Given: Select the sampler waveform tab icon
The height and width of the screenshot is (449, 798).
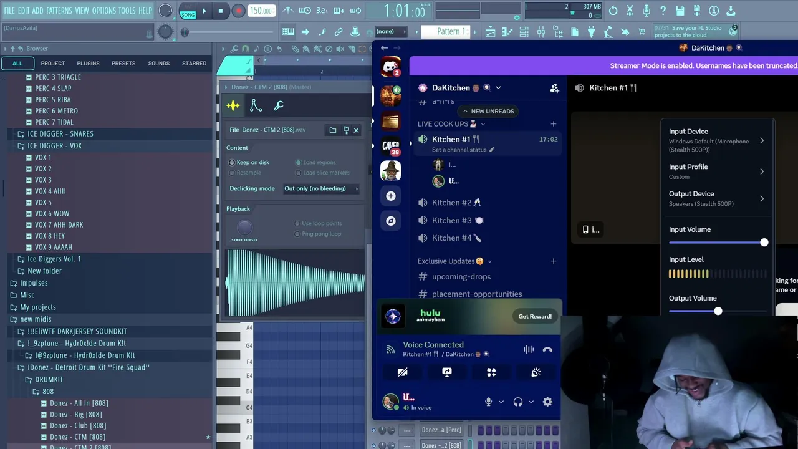Looking at the screenshot, I should tap(233, 105).
